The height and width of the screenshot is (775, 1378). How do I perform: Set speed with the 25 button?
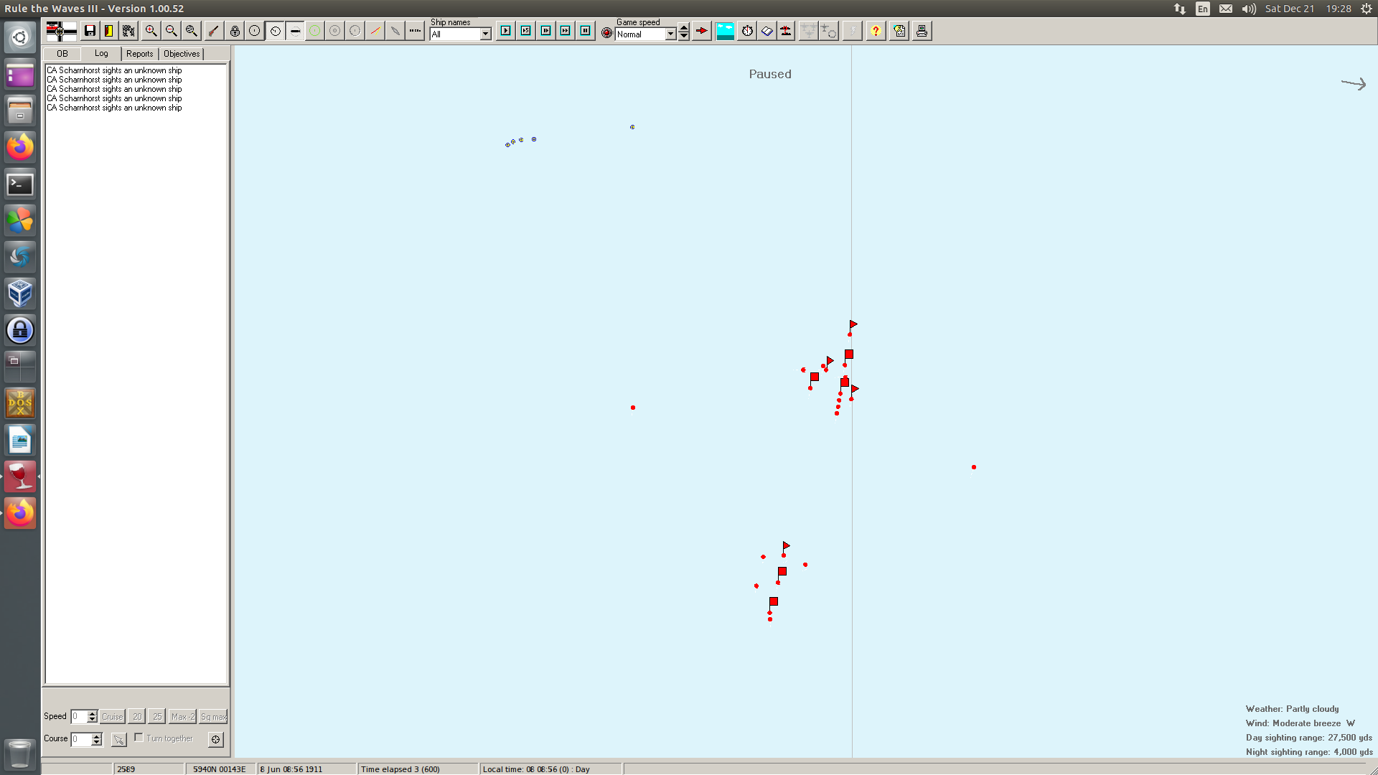157,716
